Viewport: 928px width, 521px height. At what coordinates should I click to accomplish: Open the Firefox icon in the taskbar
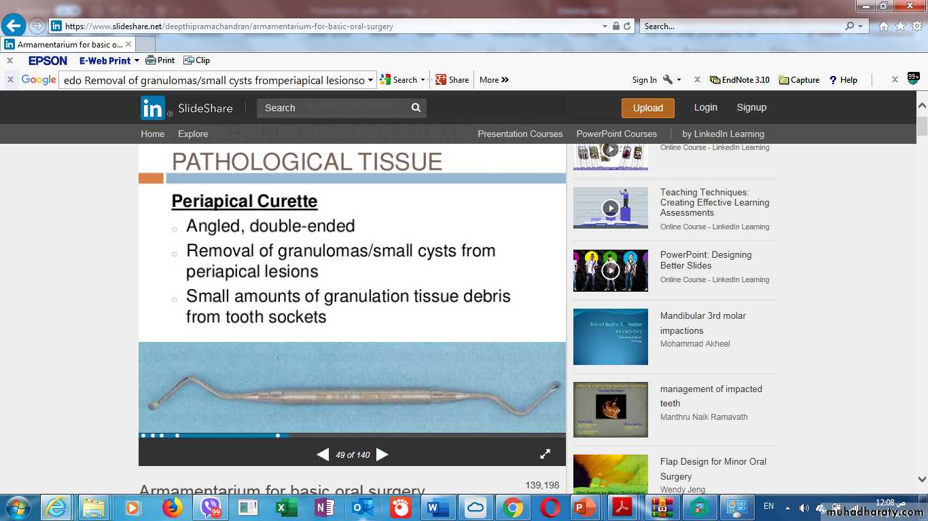click(x=173, y=507)
